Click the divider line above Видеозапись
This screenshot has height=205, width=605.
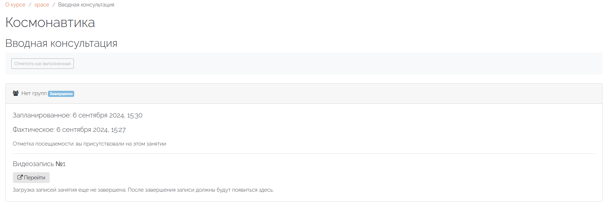click(x=304, y=154)
